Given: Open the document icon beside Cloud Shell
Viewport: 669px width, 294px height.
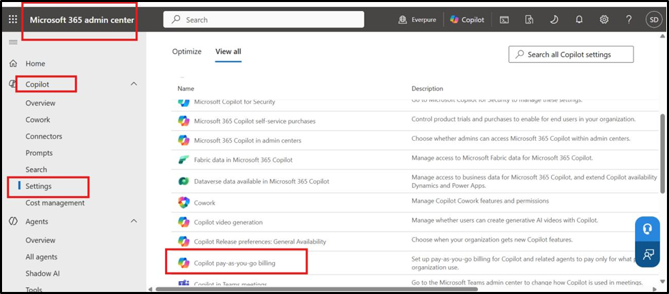Looking at the screenshot, I should pos(529,20).
